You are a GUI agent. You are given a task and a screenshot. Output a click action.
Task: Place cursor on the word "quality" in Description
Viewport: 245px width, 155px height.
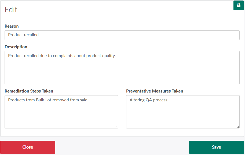click(108, 56)
